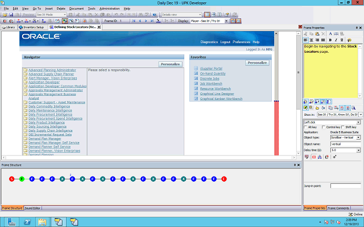Switch to the Frame Comments tab

pos(338,208)
